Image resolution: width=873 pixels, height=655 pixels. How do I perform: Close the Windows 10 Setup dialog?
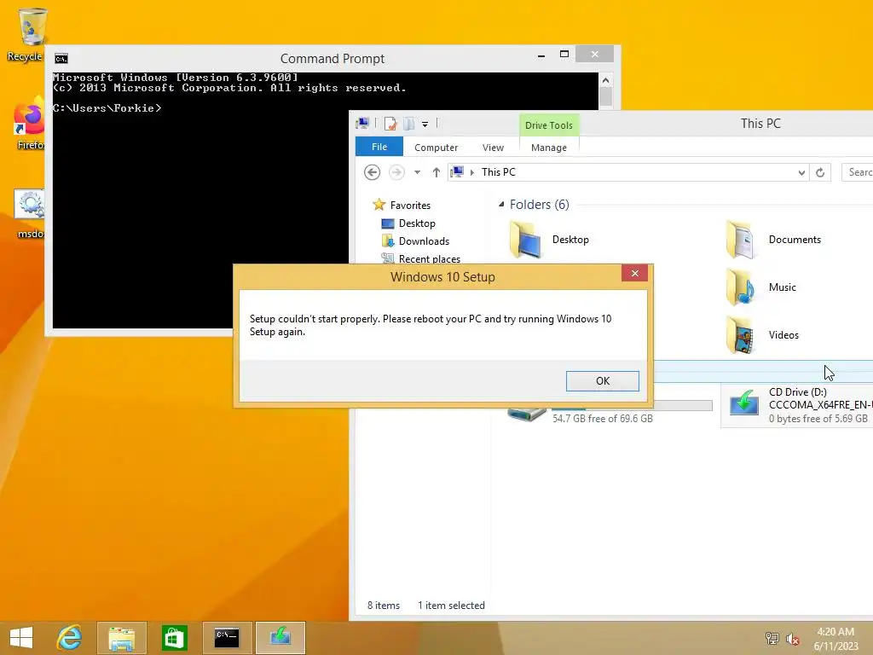coord(634,273)
